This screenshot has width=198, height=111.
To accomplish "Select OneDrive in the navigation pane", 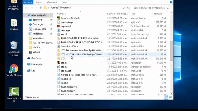I will coord(36,58).
